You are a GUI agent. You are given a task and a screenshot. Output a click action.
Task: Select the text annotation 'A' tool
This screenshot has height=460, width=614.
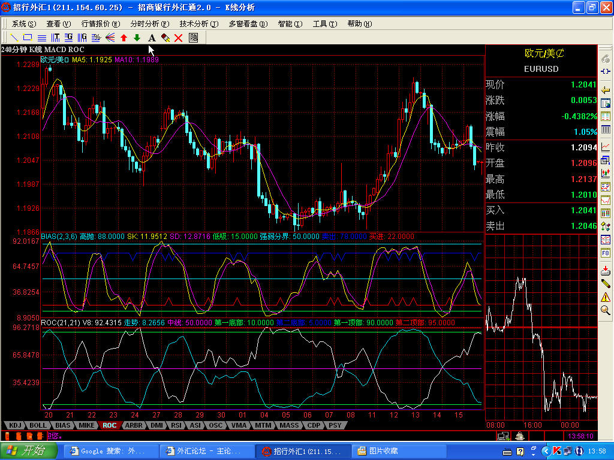[x=152, y=38]
